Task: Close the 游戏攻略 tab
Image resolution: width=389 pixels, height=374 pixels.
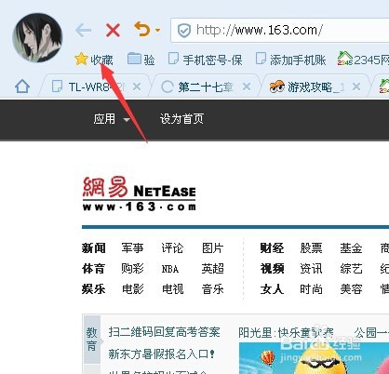Action: [356, 87]
